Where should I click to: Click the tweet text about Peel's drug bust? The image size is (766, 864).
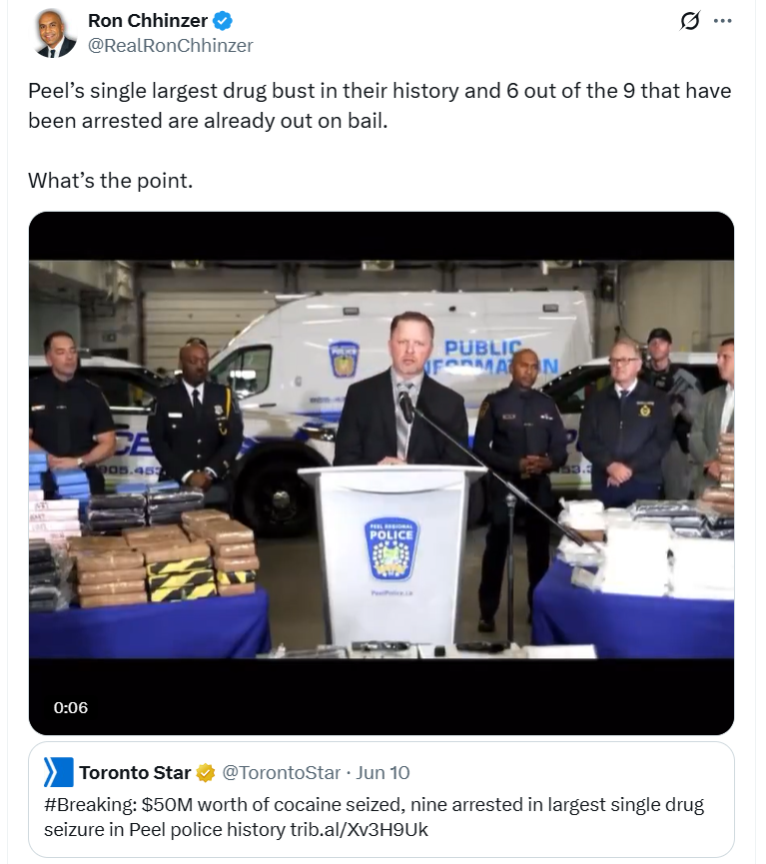380,105
